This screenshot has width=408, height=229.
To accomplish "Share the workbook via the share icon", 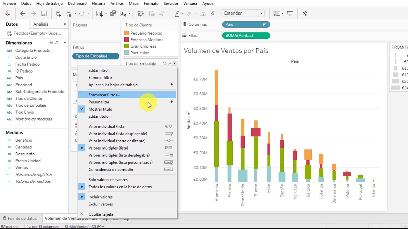I will tap(305, 13).
